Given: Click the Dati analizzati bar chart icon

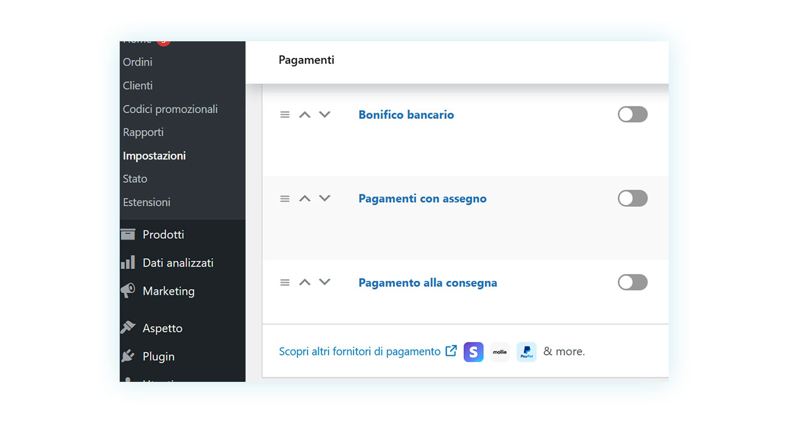Looking at the screenshot, I should click(x=128, y=262).
